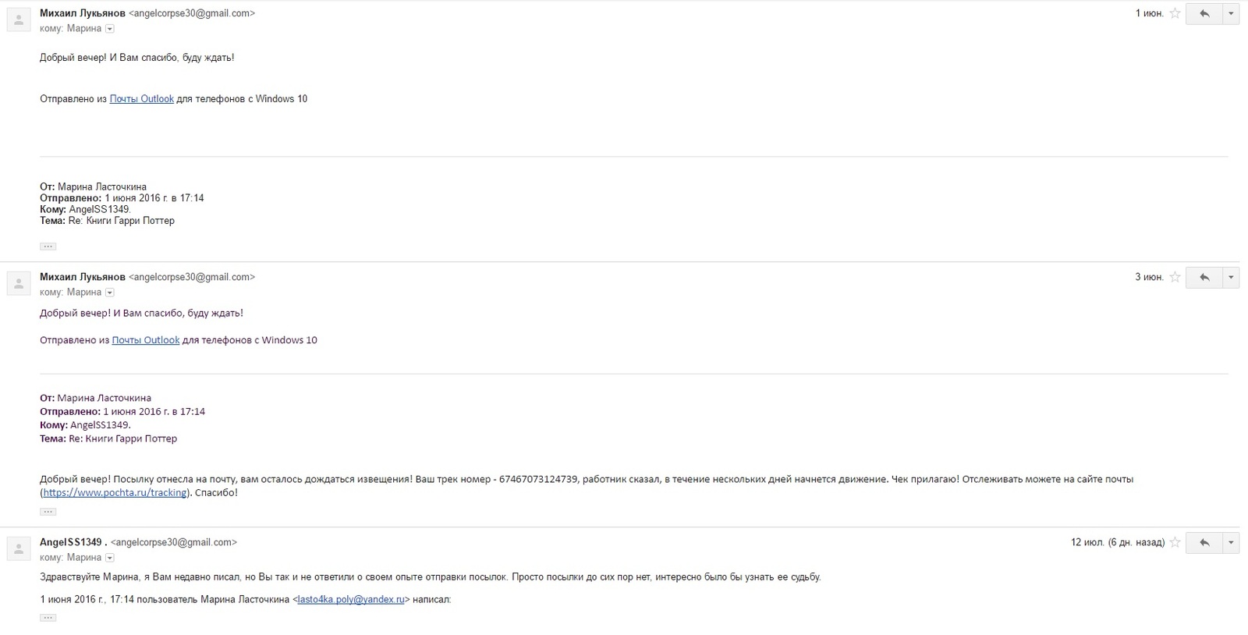This screenshot has height=635, width=1248.
Task: Open more options for July 12 message
Action: coord(1231,542)
